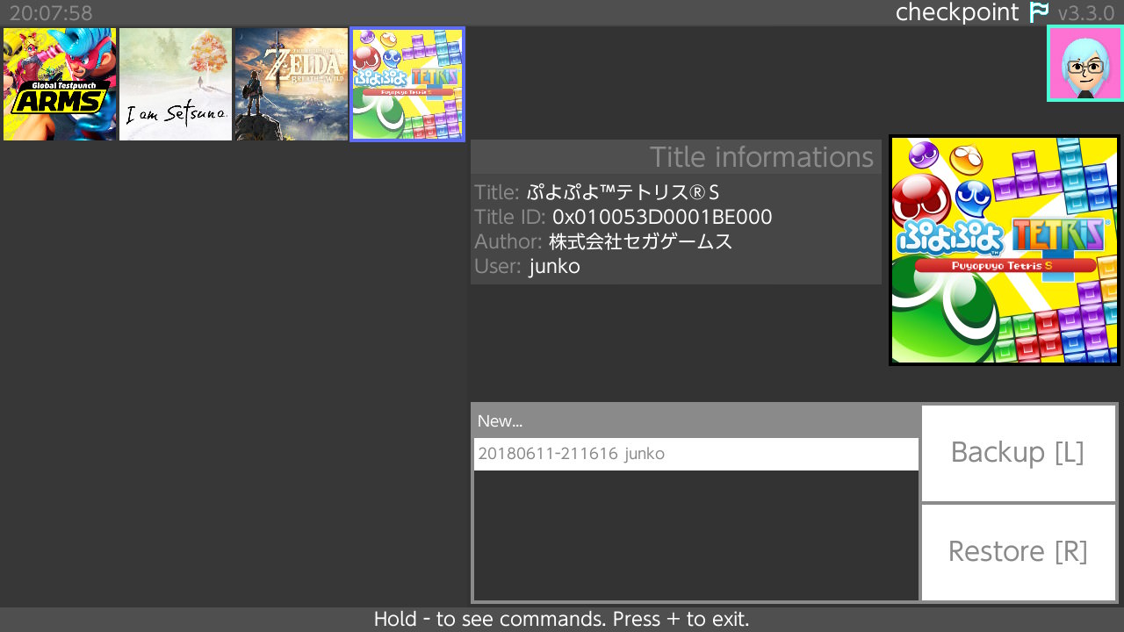Image resolution: width=1124 pixels, height=632 pixels.
Task: Click the large Puyopuyo Tetris cover image
Action: [1005, 250]
